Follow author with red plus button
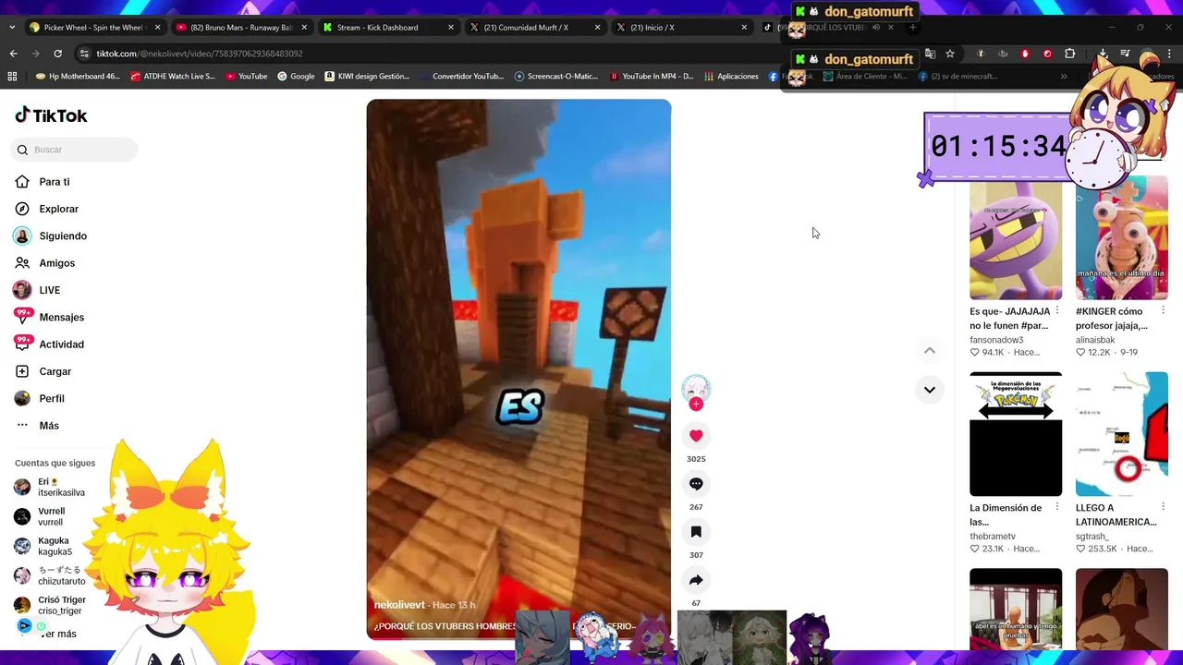 (x=696, y=404)
